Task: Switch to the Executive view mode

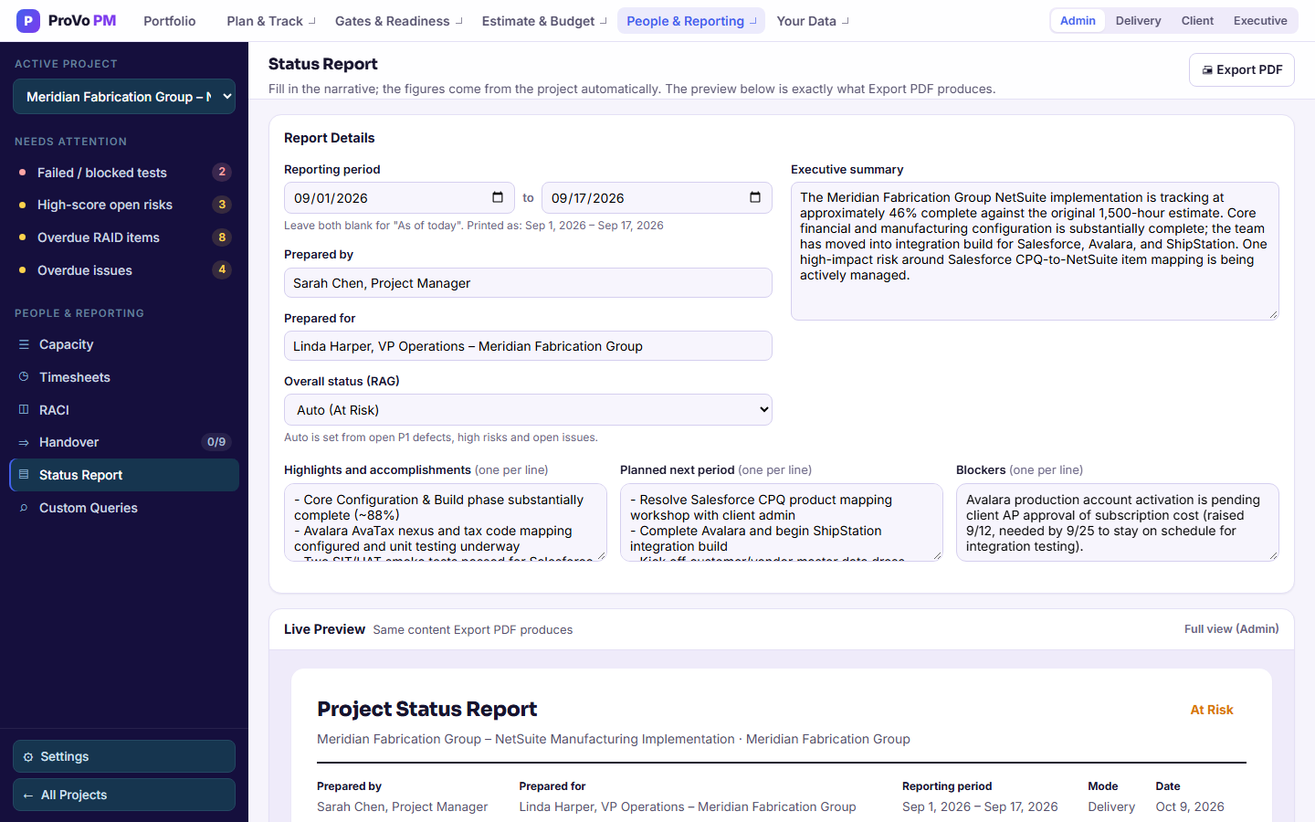Action: click(1260, 21)
